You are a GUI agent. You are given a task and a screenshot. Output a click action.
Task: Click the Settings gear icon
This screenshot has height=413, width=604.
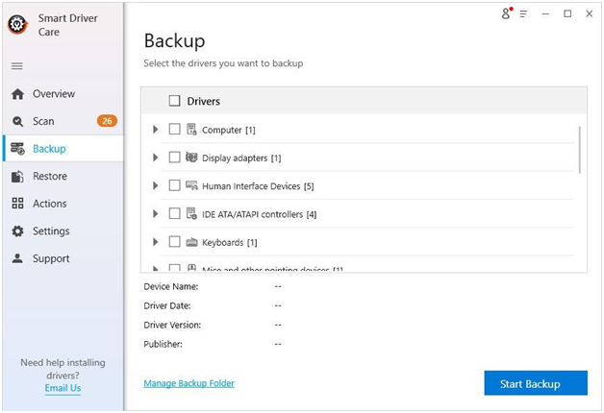[x=17, y=231]
